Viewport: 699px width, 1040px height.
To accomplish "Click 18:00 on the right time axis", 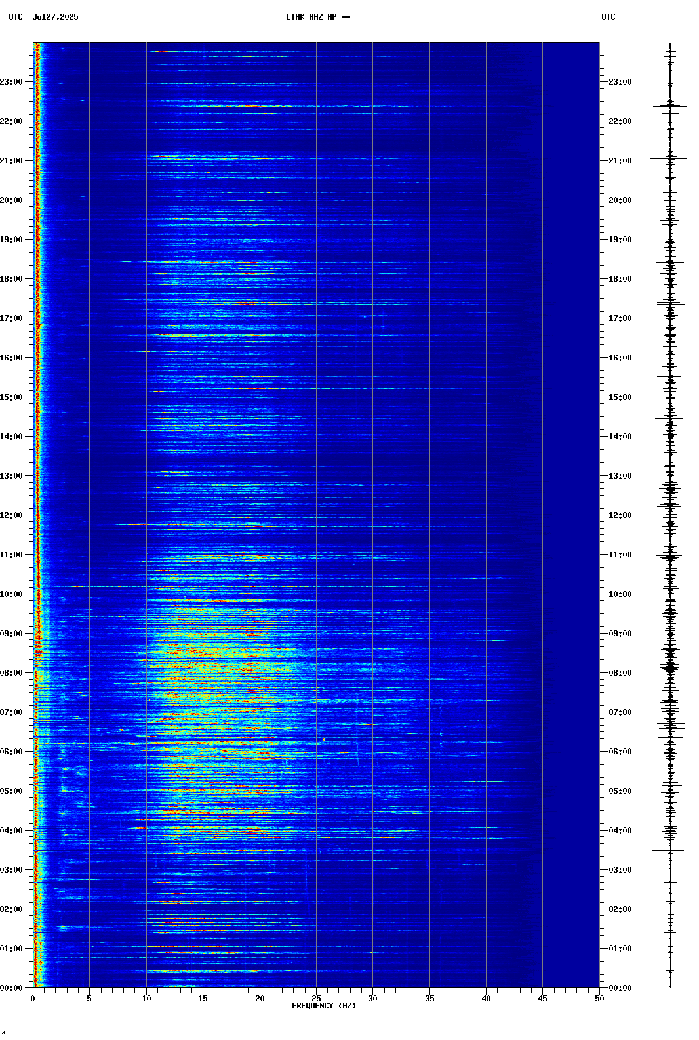I will pos(620,279).
